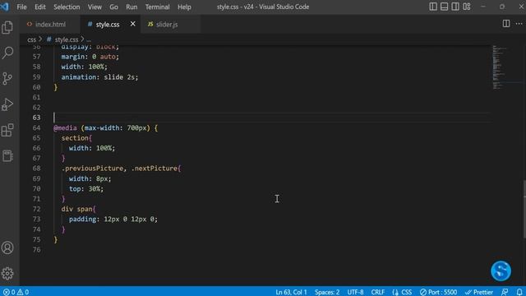Open Customize Layout icon
Screen dimensions: 526x296
[x=467, y=7]
